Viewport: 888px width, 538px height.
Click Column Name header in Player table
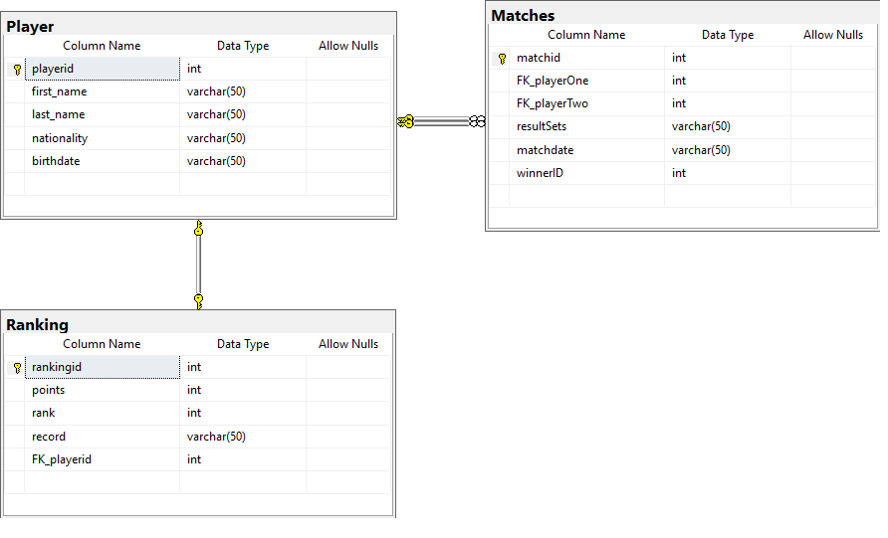[x=102, y=46]
